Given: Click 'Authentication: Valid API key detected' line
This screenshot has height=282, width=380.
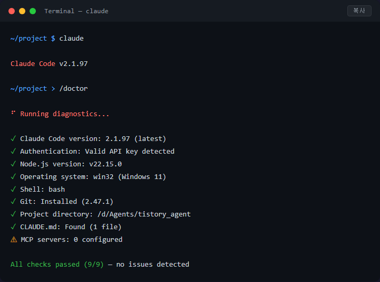Looking at the screenshot, I should tap(97, 152).
